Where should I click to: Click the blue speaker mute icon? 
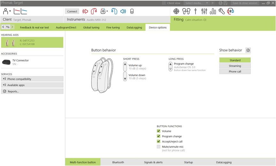(x=123, y=11)
